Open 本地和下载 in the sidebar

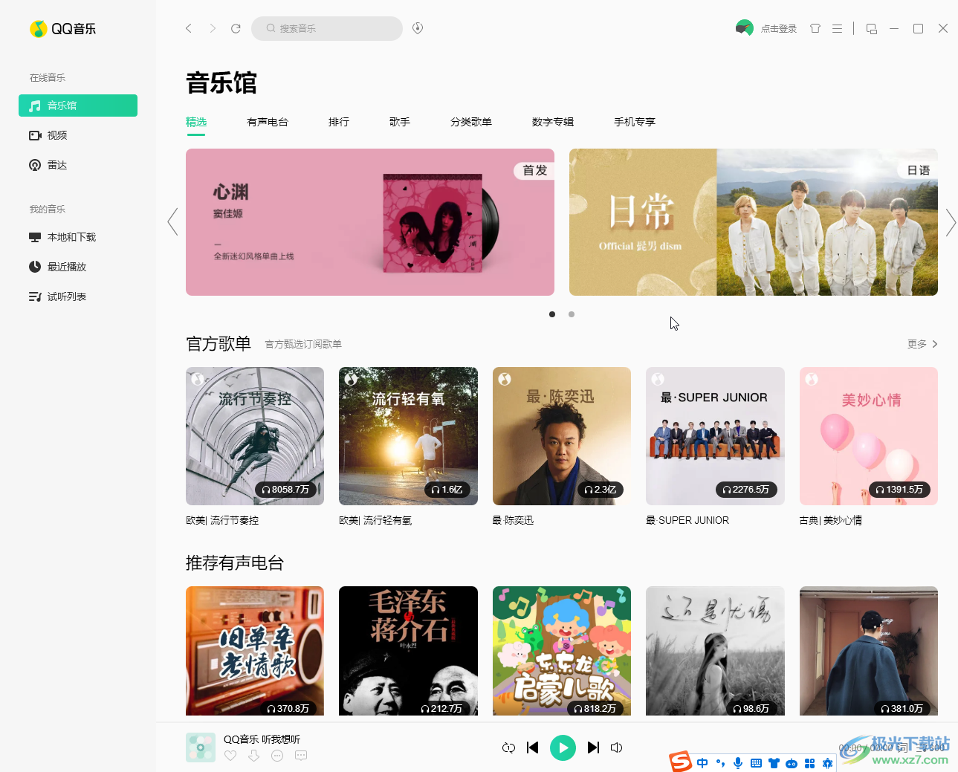pos(78,237)
